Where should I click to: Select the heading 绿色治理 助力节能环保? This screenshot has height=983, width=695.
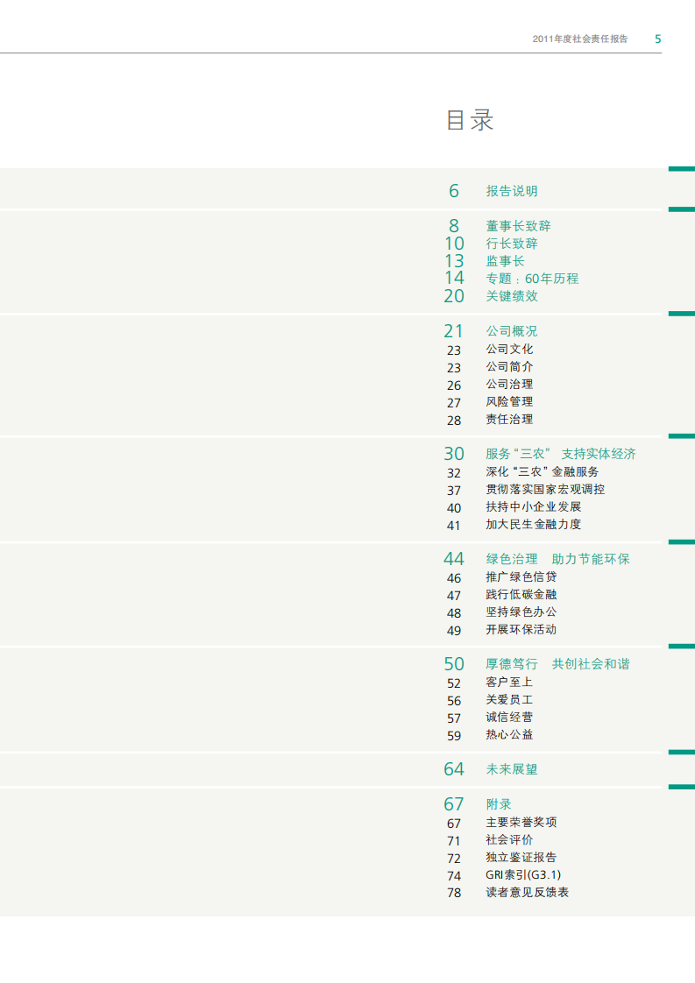(x=557, y=559)
